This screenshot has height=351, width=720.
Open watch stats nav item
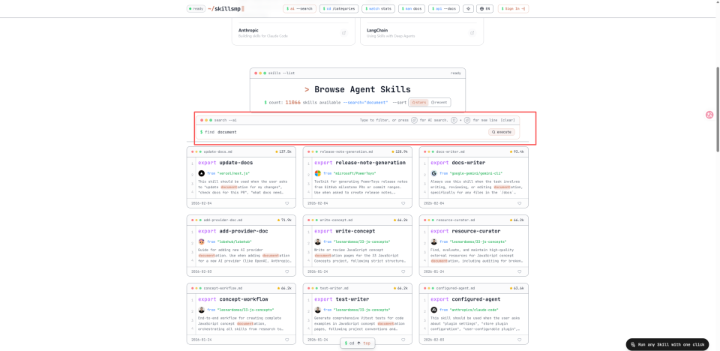point(378,8)
